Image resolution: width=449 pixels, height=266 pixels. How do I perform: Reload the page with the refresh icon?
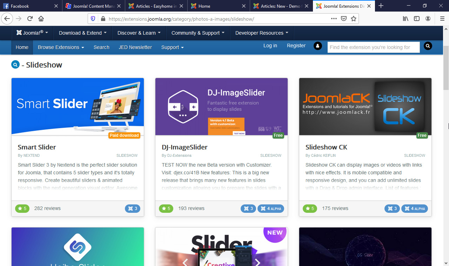(x=30, y=19)
